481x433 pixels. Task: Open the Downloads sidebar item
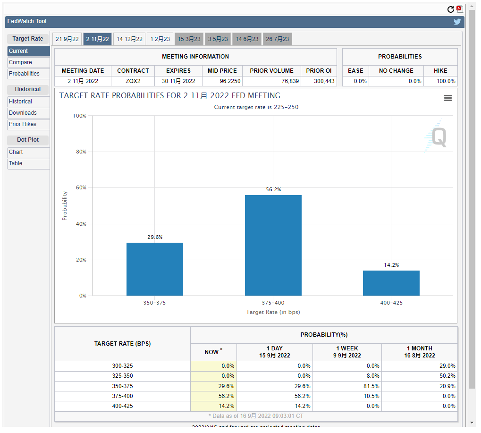point(28,113)
